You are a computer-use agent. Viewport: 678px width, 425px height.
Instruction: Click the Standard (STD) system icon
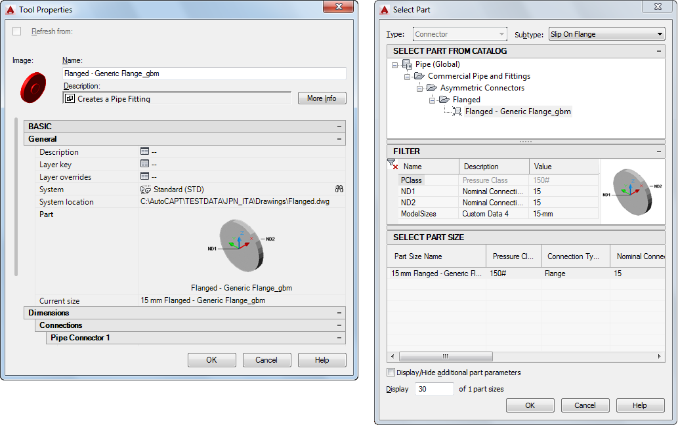[146, 189]
